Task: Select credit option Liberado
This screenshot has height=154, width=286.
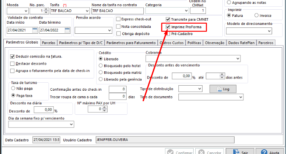Action: (x=100, y=59)
